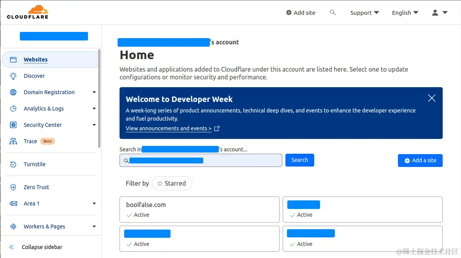This screenshot has width=461, height=258.
Task: Click the account name button in sidebar
Action: tap(54, 36)
